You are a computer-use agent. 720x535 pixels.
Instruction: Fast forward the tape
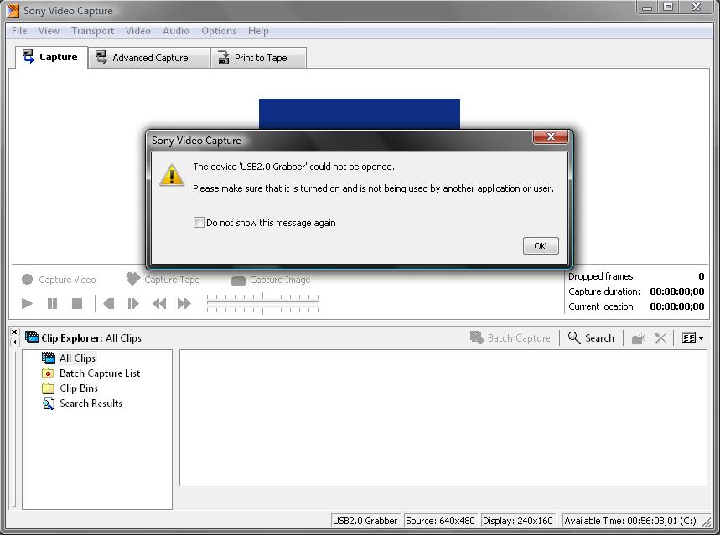coord(184,303)
